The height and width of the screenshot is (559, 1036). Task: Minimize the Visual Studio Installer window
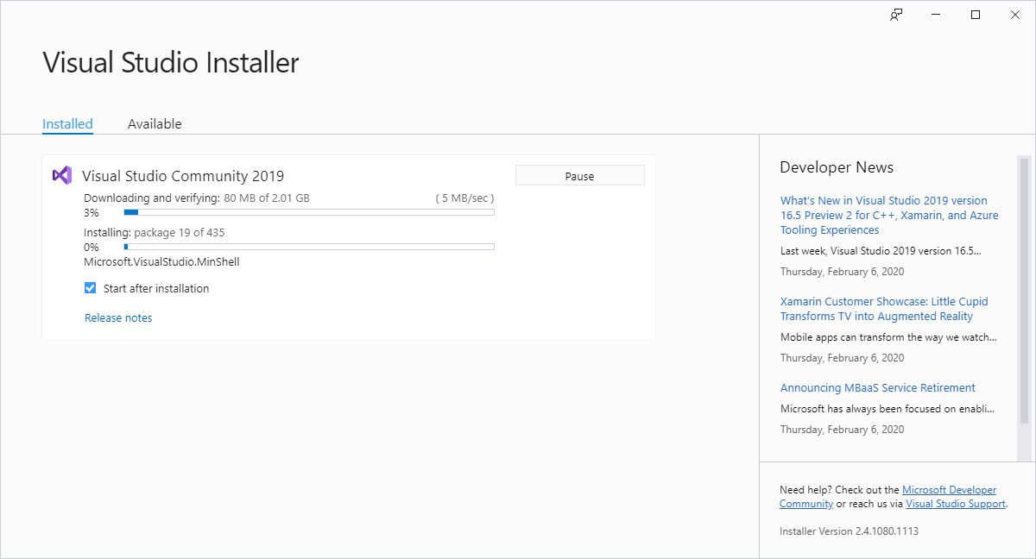click(936, 15)
